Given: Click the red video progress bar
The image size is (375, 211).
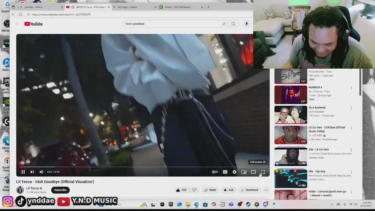Looking at the screenshot, I should [143, 167].
